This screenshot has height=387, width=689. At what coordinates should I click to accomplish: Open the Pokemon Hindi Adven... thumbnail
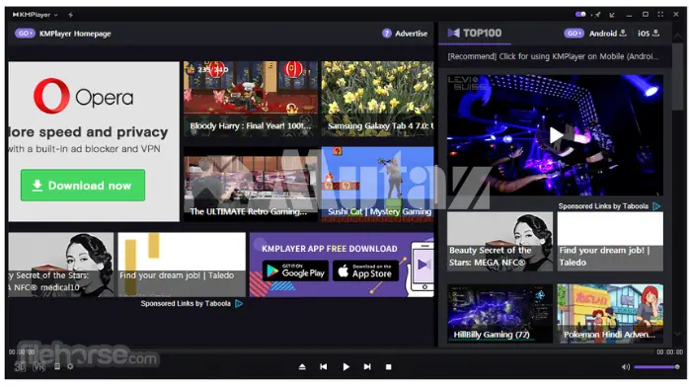[x=610, y=314]
